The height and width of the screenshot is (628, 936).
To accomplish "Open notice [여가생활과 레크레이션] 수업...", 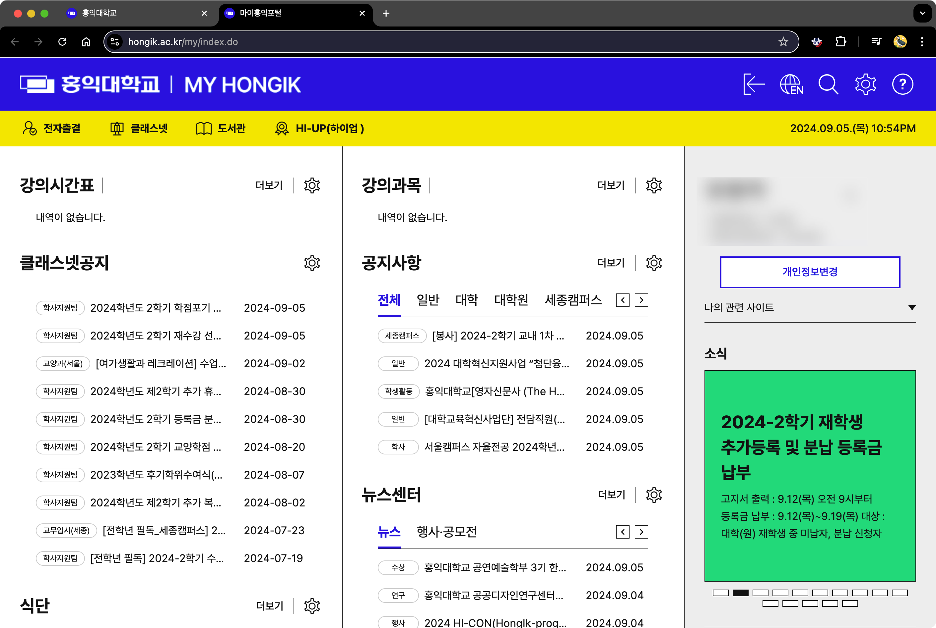I will click(x=161, y=364).
